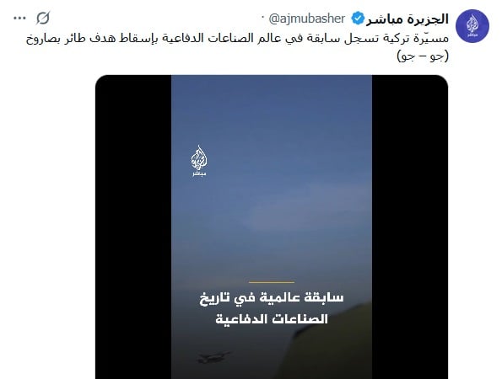Click the left black bar of the video

point(133,227)
